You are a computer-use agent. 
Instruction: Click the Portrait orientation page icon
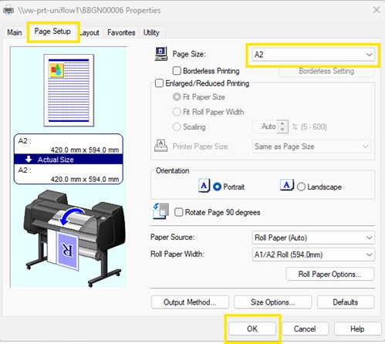coord(204,186)
